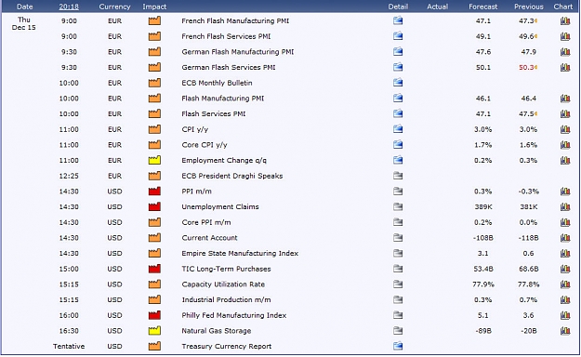Viewport: 581px width, 357px height.
Task: Click the Impact column header
Action: point(154,7)
